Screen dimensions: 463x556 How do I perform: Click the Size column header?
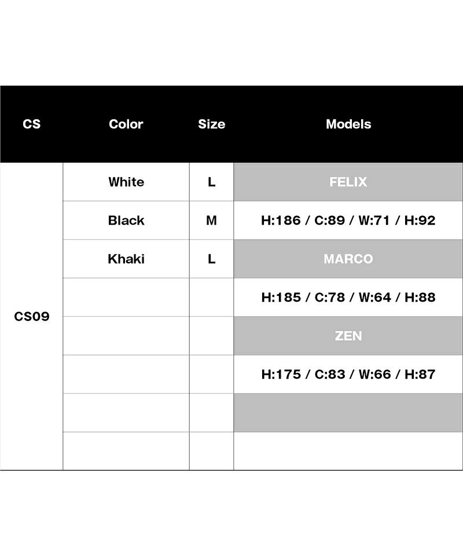click(x=211, y=124)
